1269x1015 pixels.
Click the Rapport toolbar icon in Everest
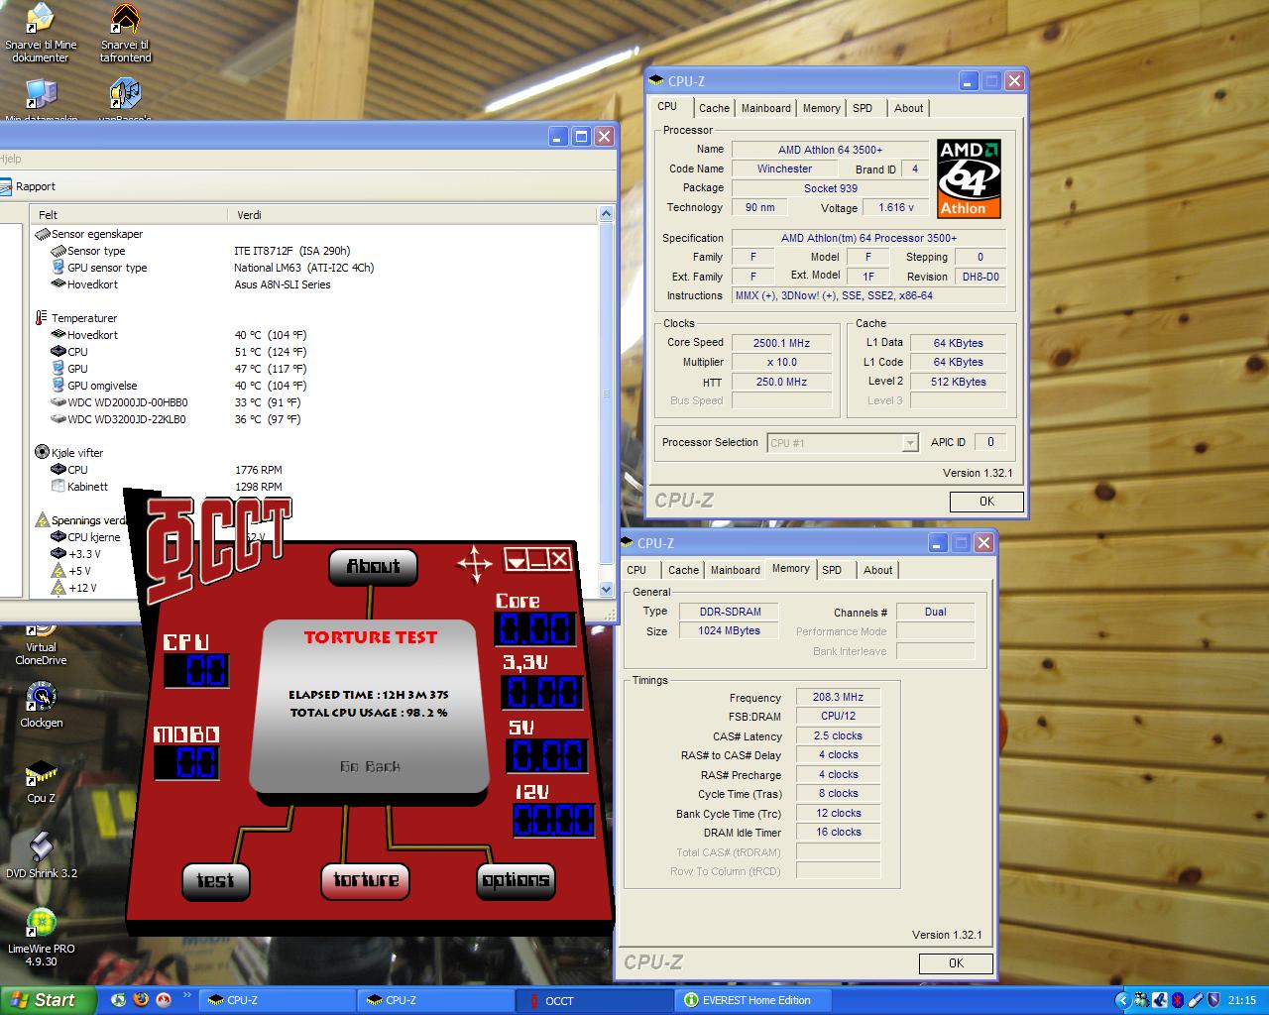coord(6,186)
